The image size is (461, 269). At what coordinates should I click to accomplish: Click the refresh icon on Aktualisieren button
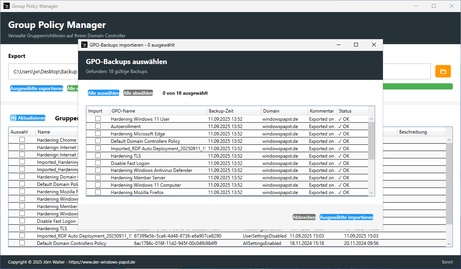point(14,118)
